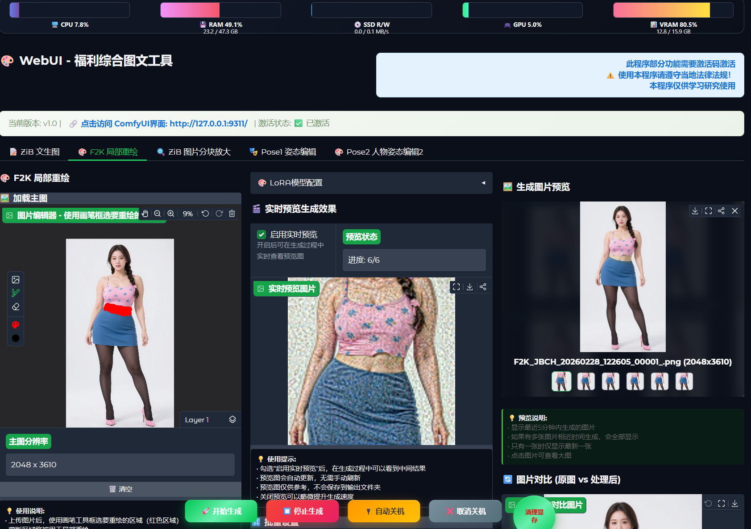
Task: Zoom out on the loaded image
Action: pos(158,214)
